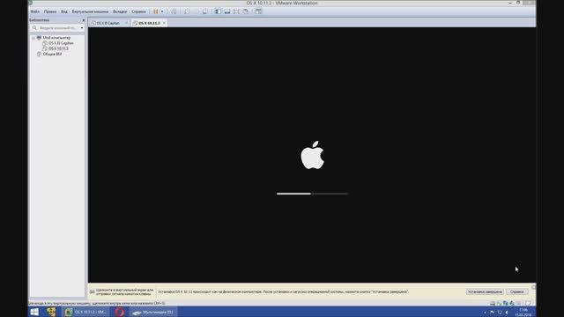This screenshot has height=317, width=564.
Task: Toggle the thumbnail bar toolbar icon
Action: (x=227, y=11)
